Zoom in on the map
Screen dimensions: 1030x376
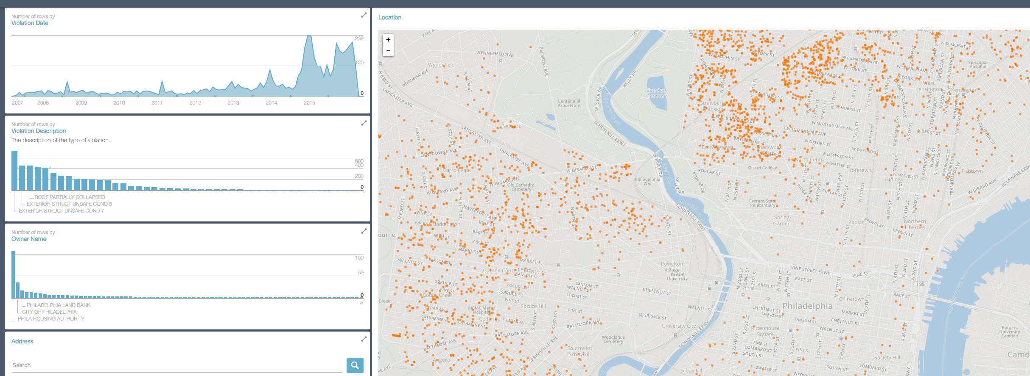[388, 40]
